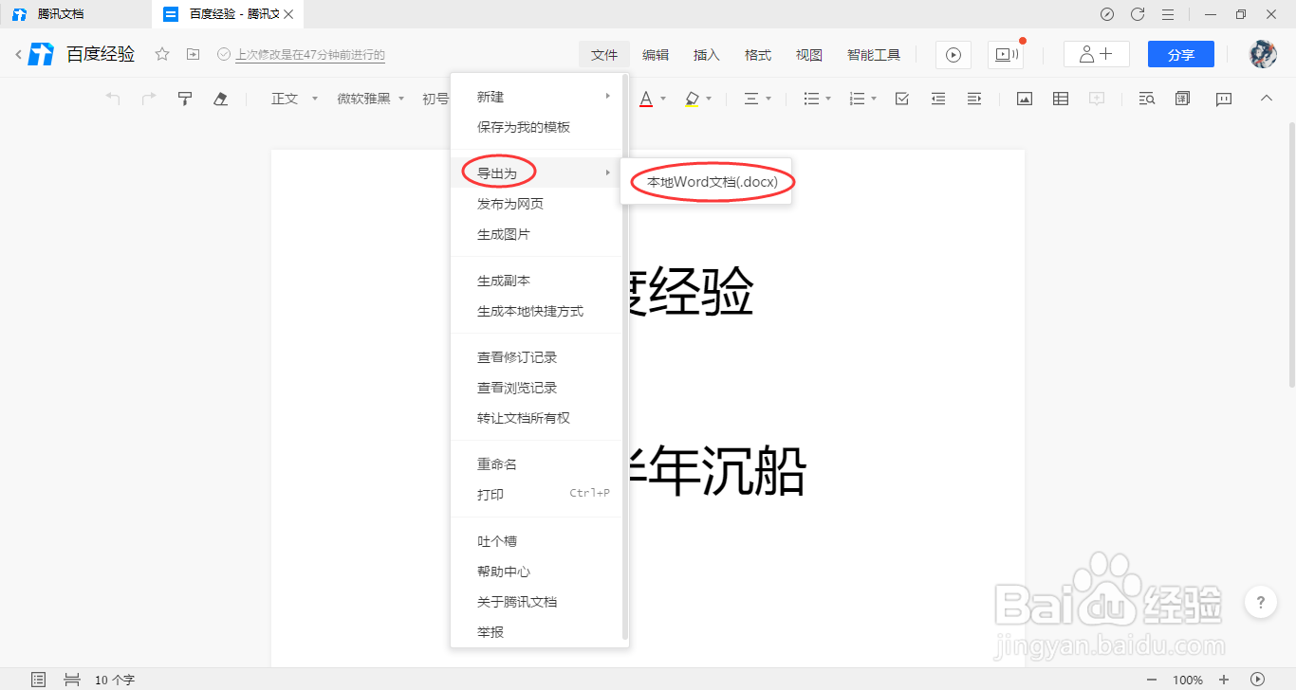Start the presentation play mode

pyautogui.click(x=953, y=55)
